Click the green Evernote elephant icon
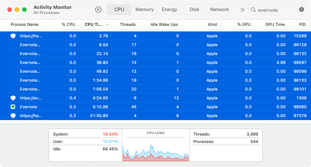The width and height of the screenshot is (311, 167). (13, 107)
